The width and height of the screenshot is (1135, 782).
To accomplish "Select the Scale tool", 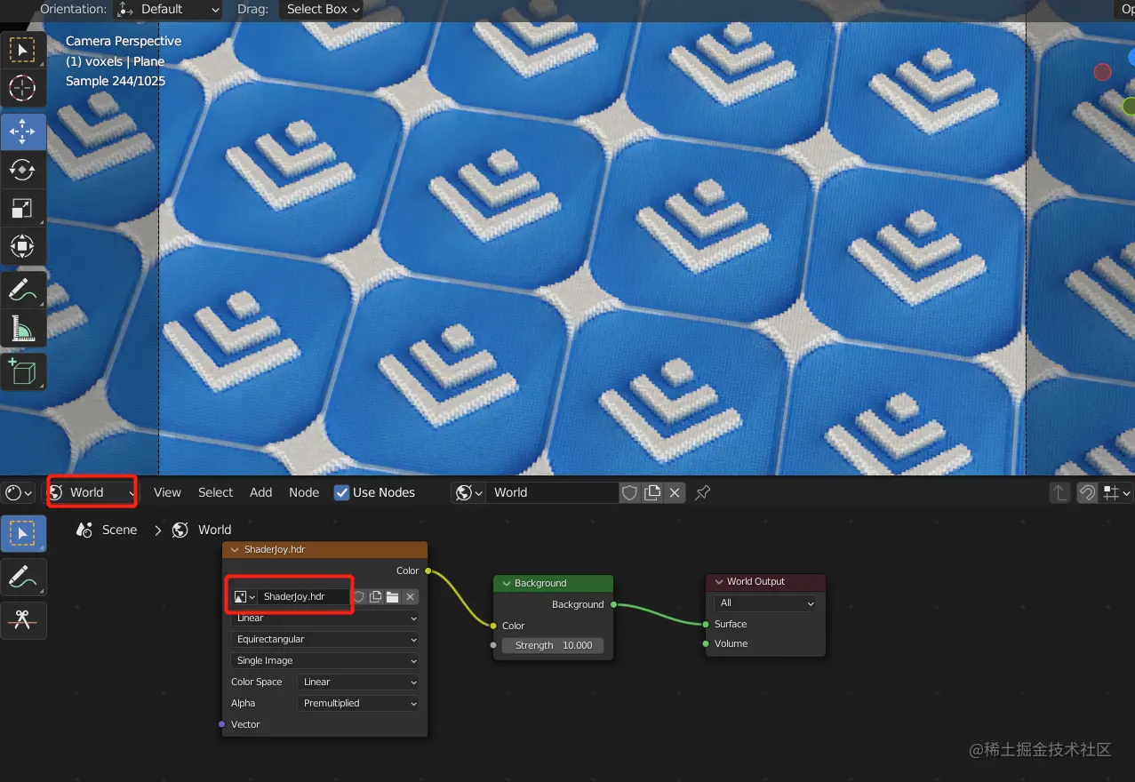I will tap(22, 208).
